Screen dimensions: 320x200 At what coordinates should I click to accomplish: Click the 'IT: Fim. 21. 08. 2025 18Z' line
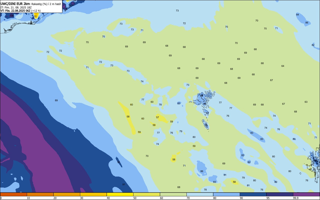pyautogui.click(x=16, y=7)
